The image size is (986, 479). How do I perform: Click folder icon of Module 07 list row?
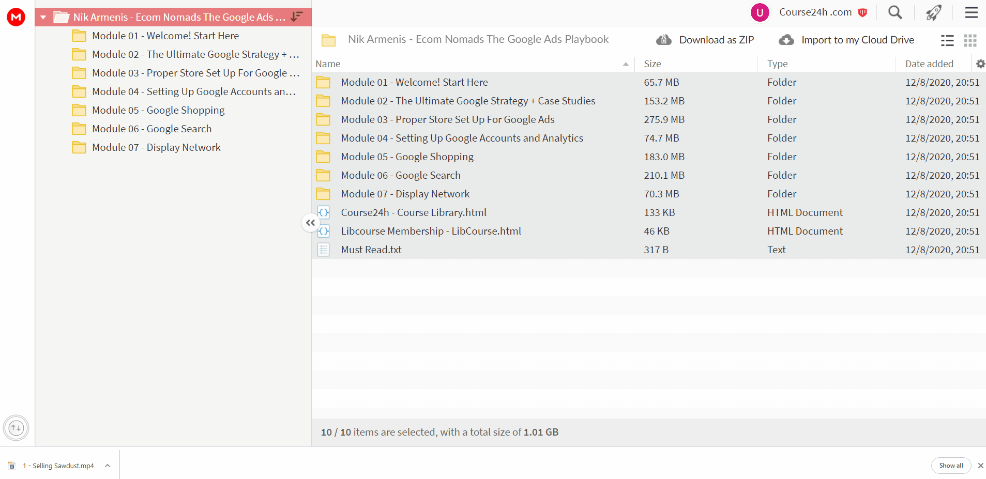(x=323, y=194)
